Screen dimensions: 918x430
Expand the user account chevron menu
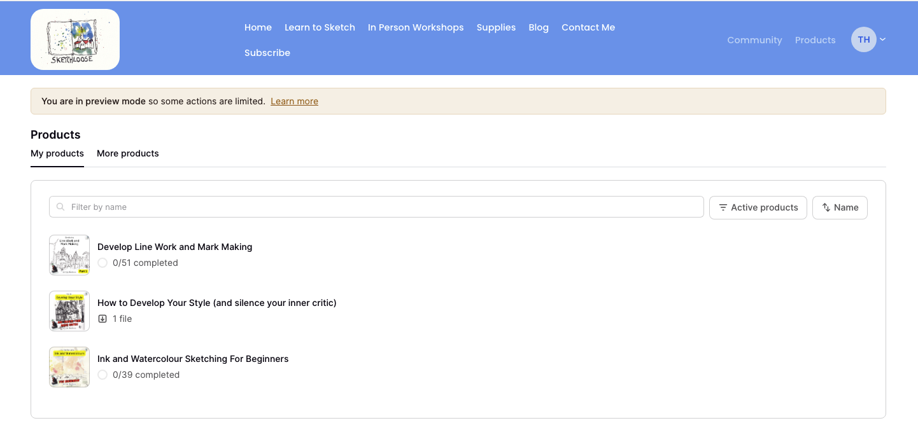click(x=882, y=39)
